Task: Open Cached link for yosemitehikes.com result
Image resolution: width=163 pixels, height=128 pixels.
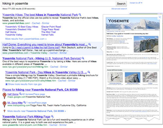Action: pyautogui.click(x=36, y=23)
